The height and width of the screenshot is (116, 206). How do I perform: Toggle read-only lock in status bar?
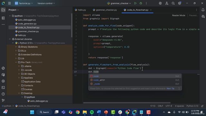pos(202,106)
